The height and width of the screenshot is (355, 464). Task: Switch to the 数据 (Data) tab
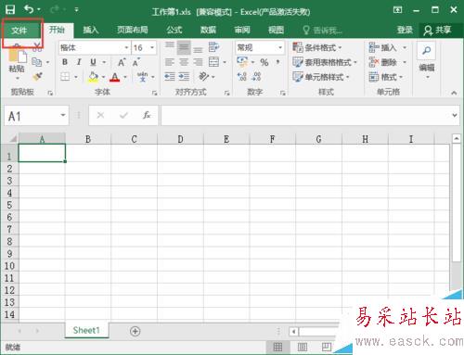208,30
